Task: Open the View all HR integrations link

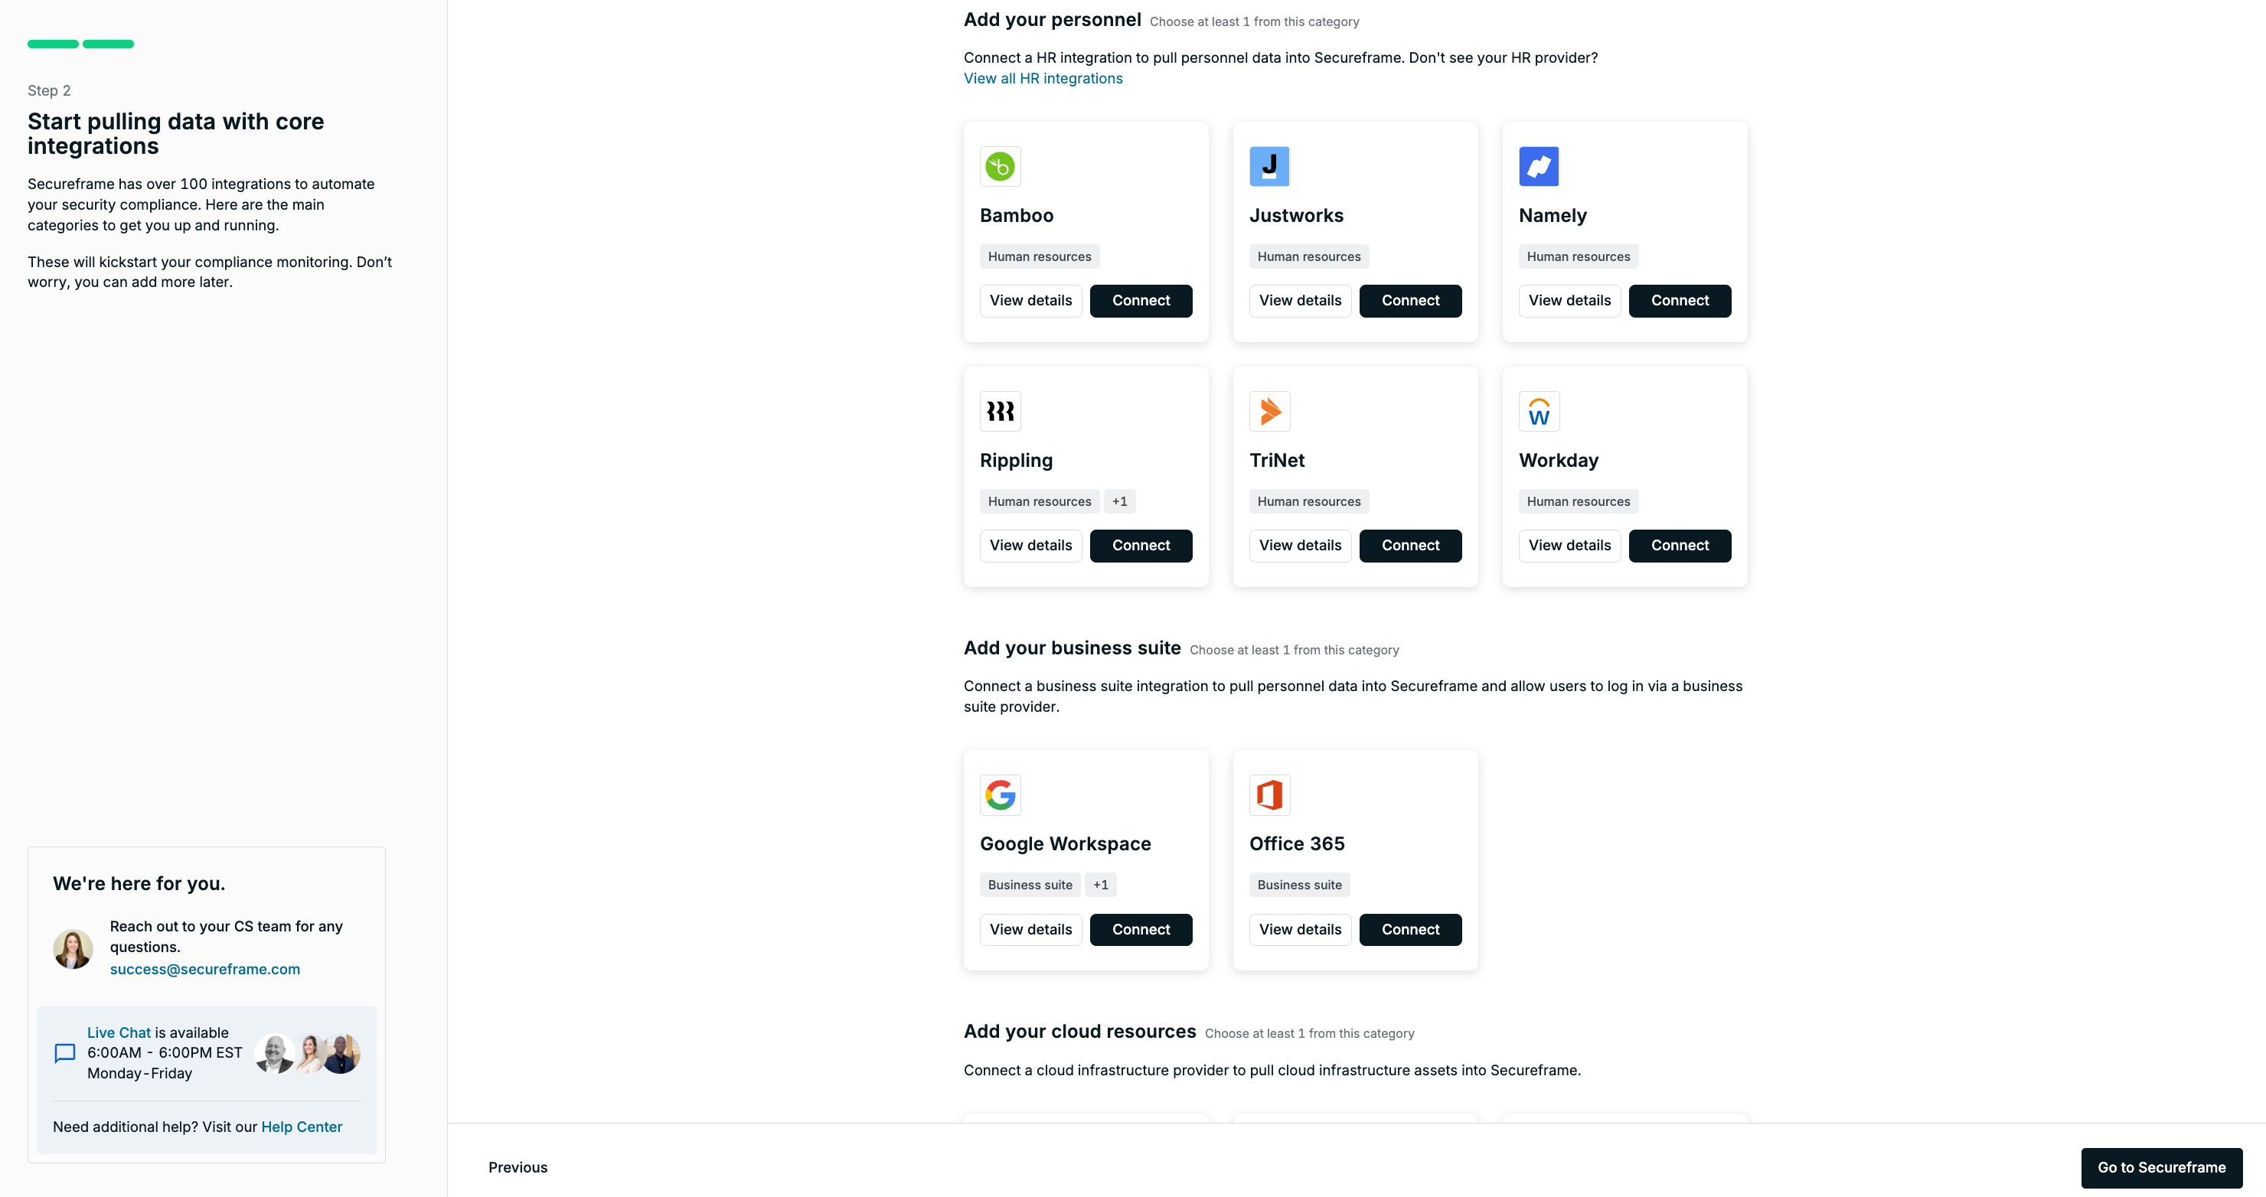Action: 1043,78
